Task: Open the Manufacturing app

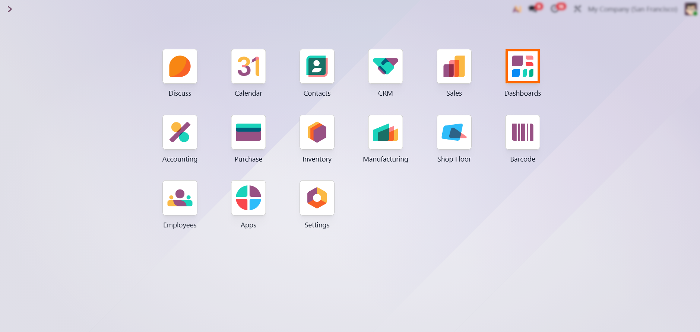Action: pyautogui.click(x=385, y=133)
